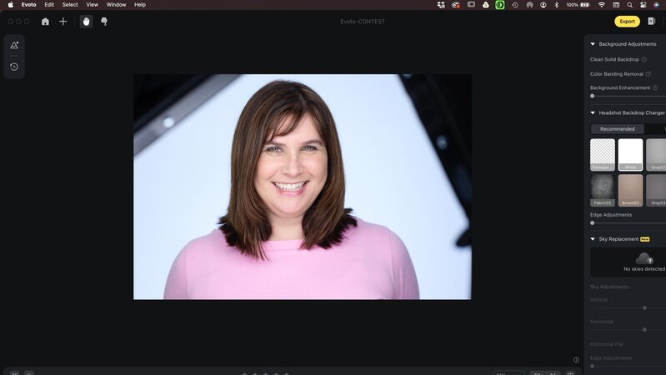Open the presets panel in left sidebar
Image resolution: width=666 pixels, height=375 pixels.
pyautogui.click(x=14, y=45)
